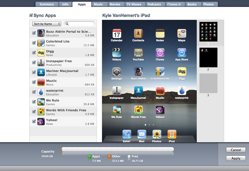
Task: Click the Cancel button
Action: pos(236,150)
